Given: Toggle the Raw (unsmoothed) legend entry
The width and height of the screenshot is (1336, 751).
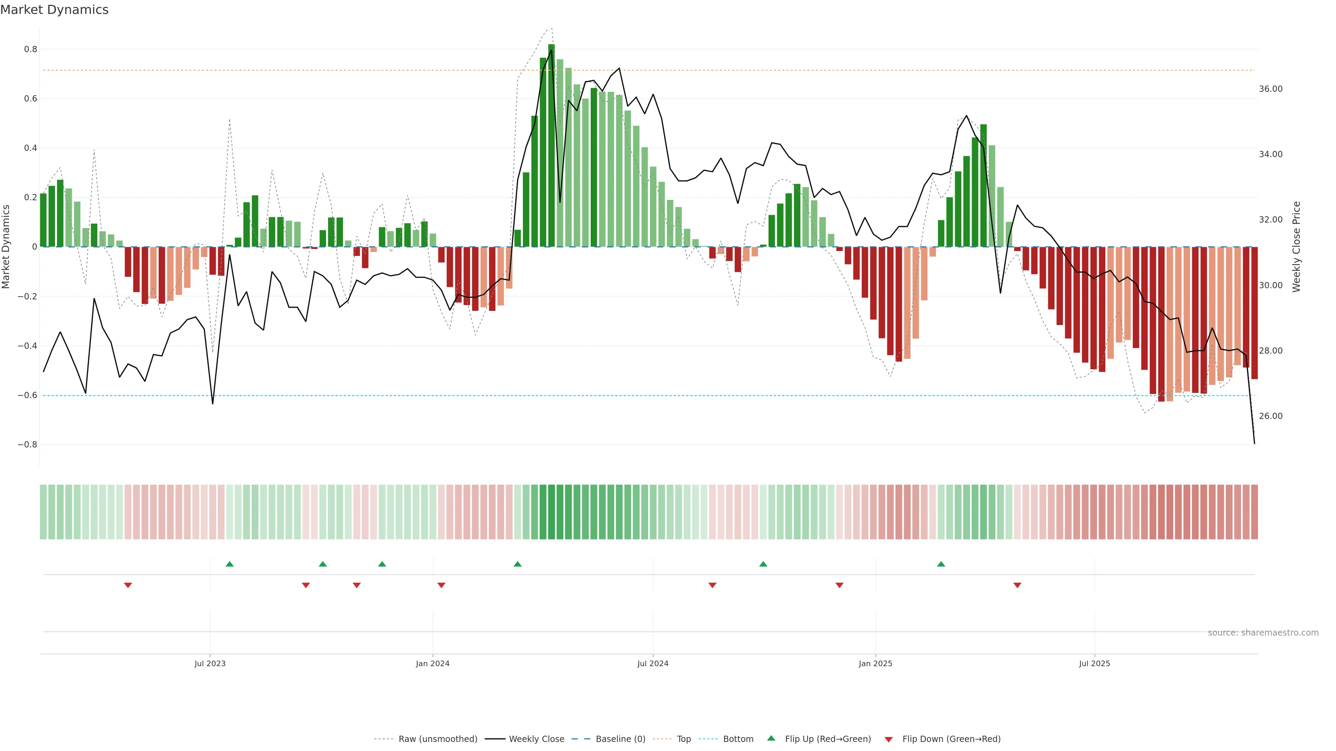Looking at the screenshot, I should (438, 739).
